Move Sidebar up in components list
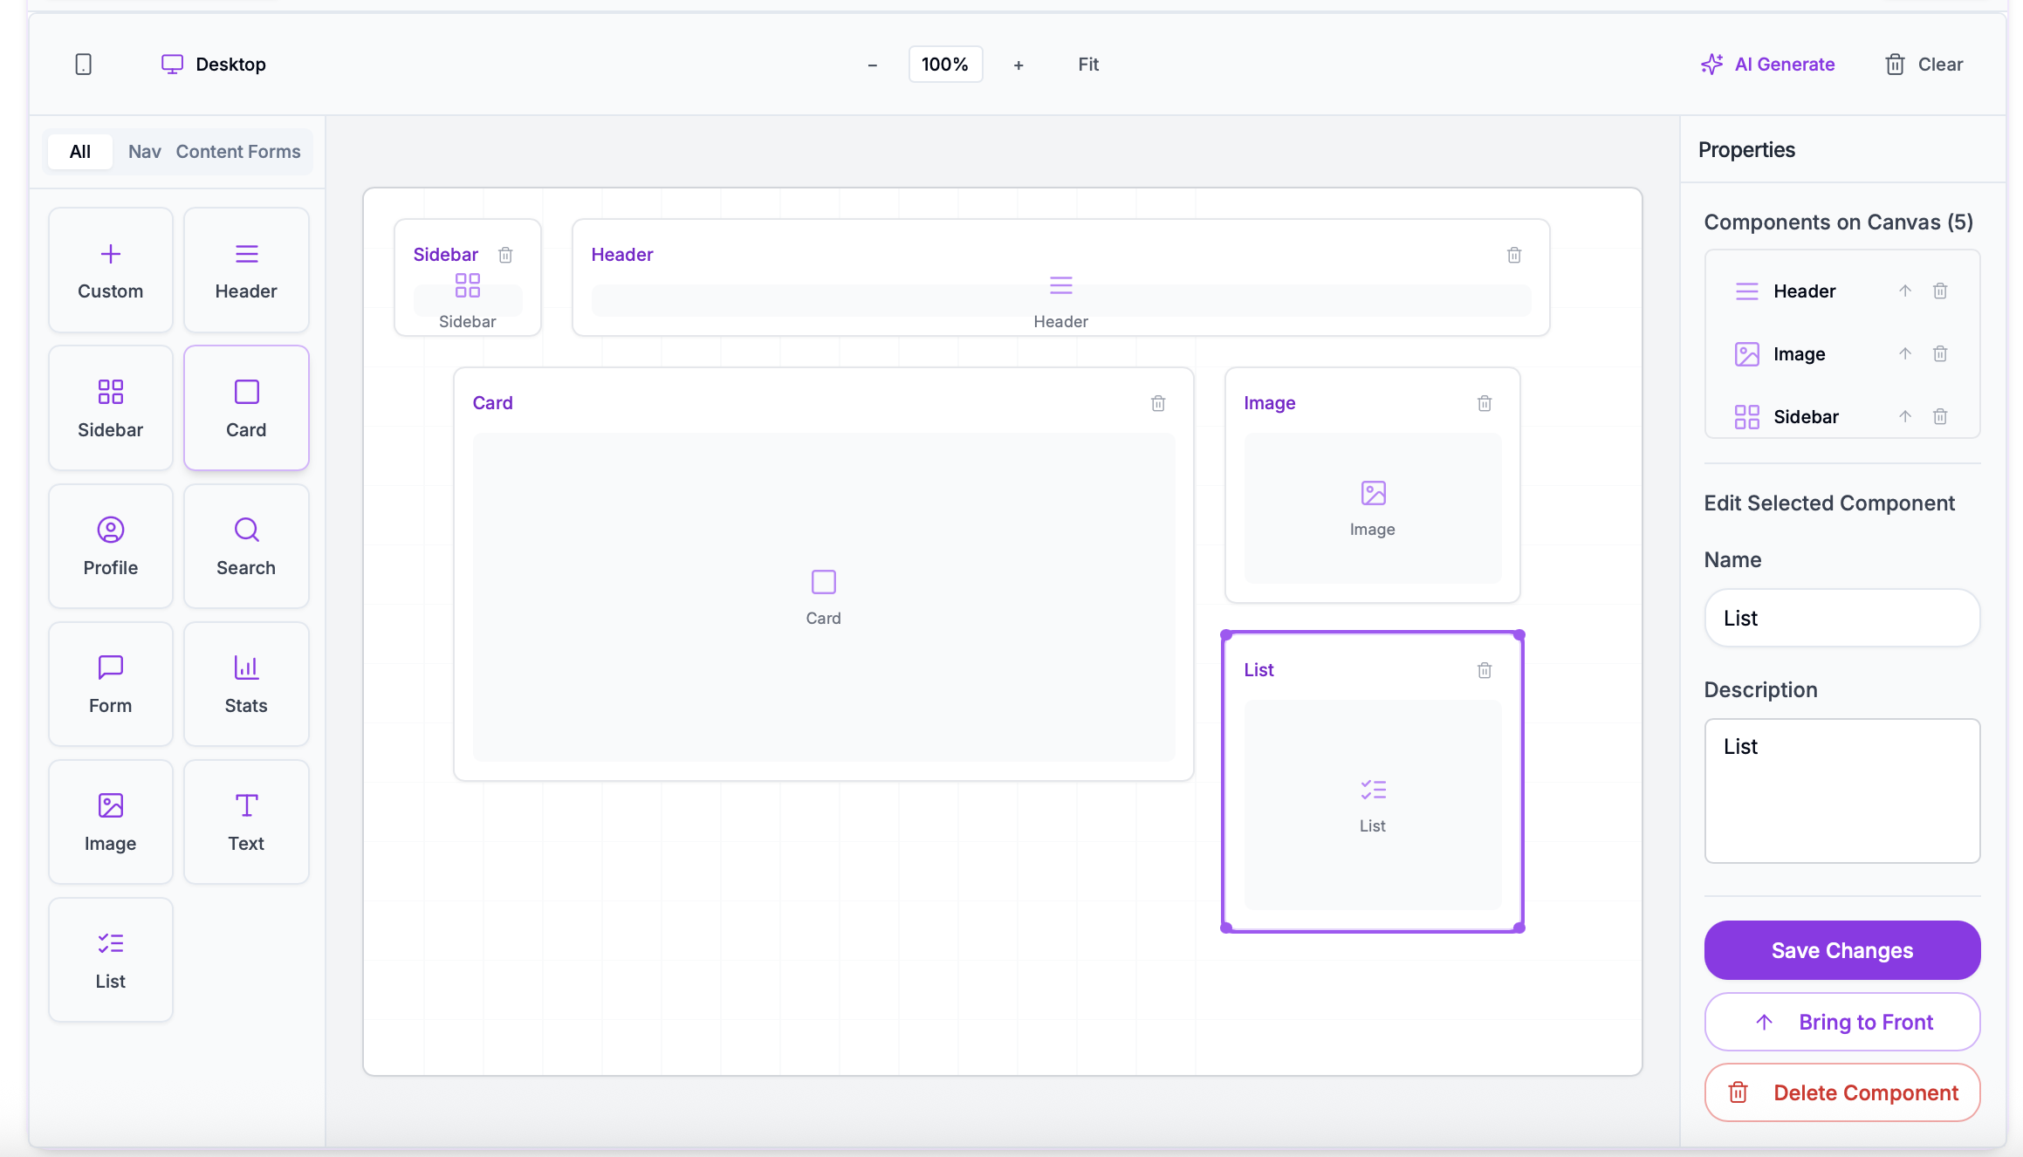Viewport: 2023px width, 1157px height. tap(1905, 416)
